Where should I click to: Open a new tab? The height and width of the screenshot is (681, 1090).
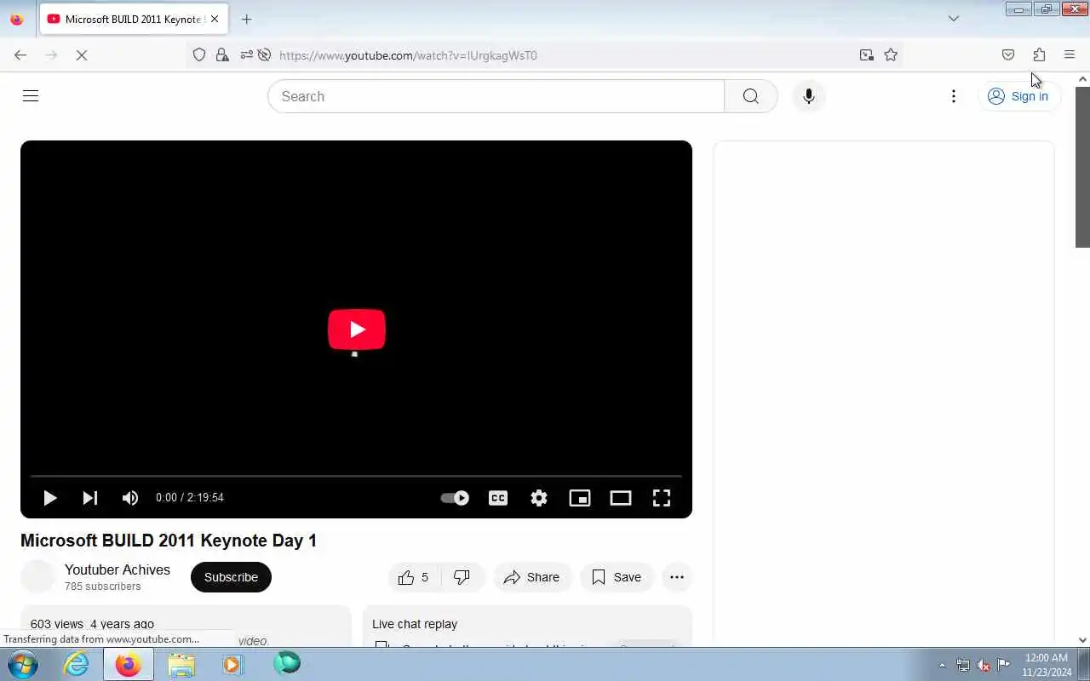pyautogui.click(x=246, y=19)
